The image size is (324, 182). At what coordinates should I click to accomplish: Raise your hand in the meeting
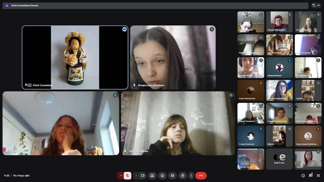click(x=182, y=176)
